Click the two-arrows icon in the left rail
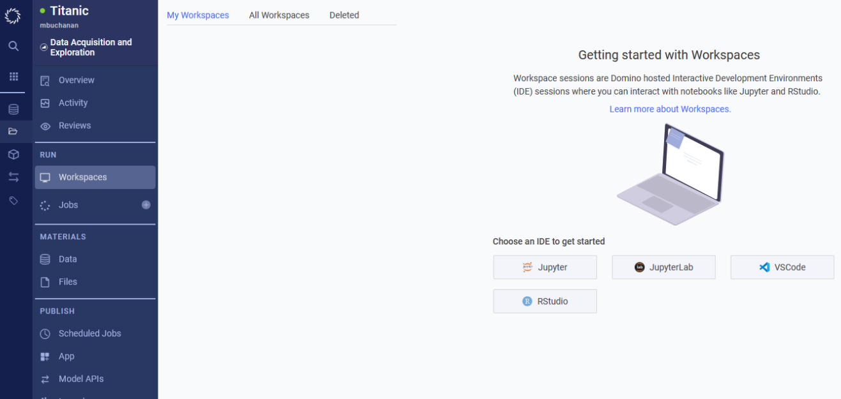841x399 pixels. pos(13,177)
